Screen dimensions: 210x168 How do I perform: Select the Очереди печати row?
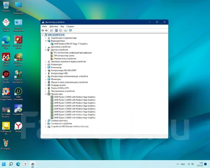58,85
